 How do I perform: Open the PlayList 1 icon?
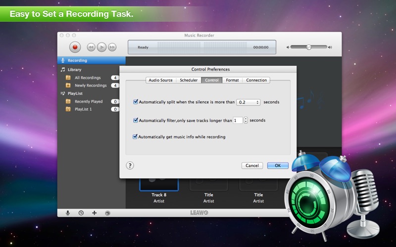click(68, 109)
